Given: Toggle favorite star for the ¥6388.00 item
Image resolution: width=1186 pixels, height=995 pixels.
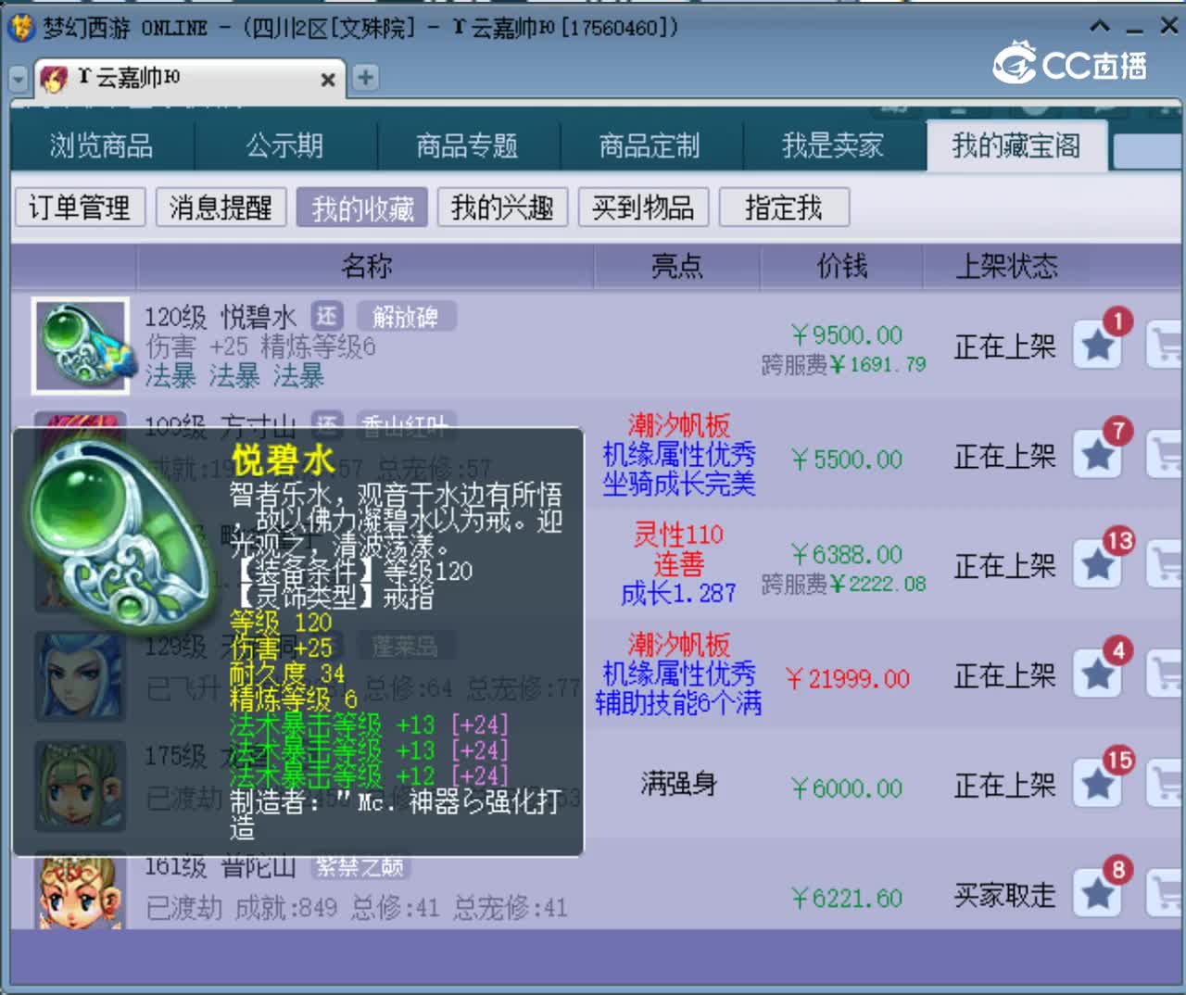Looking at the screenshot, I should coord(1098,563).
